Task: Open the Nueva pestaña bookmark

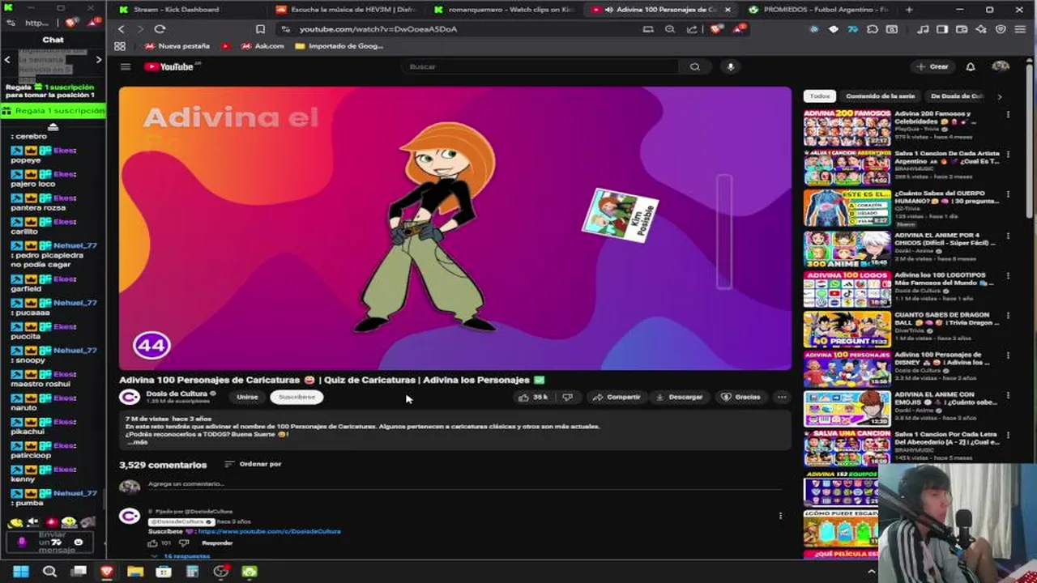Action: (177, 46)
